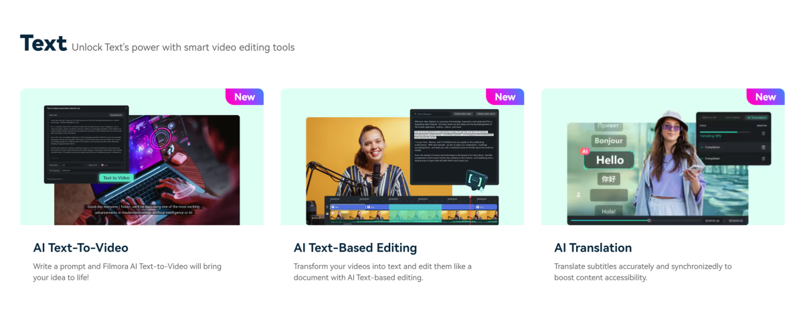This screenshot has height=314, width=803.
Task: Open the AI Text-Based Editing preview thumbnail
Action: [x=402, y=157]
